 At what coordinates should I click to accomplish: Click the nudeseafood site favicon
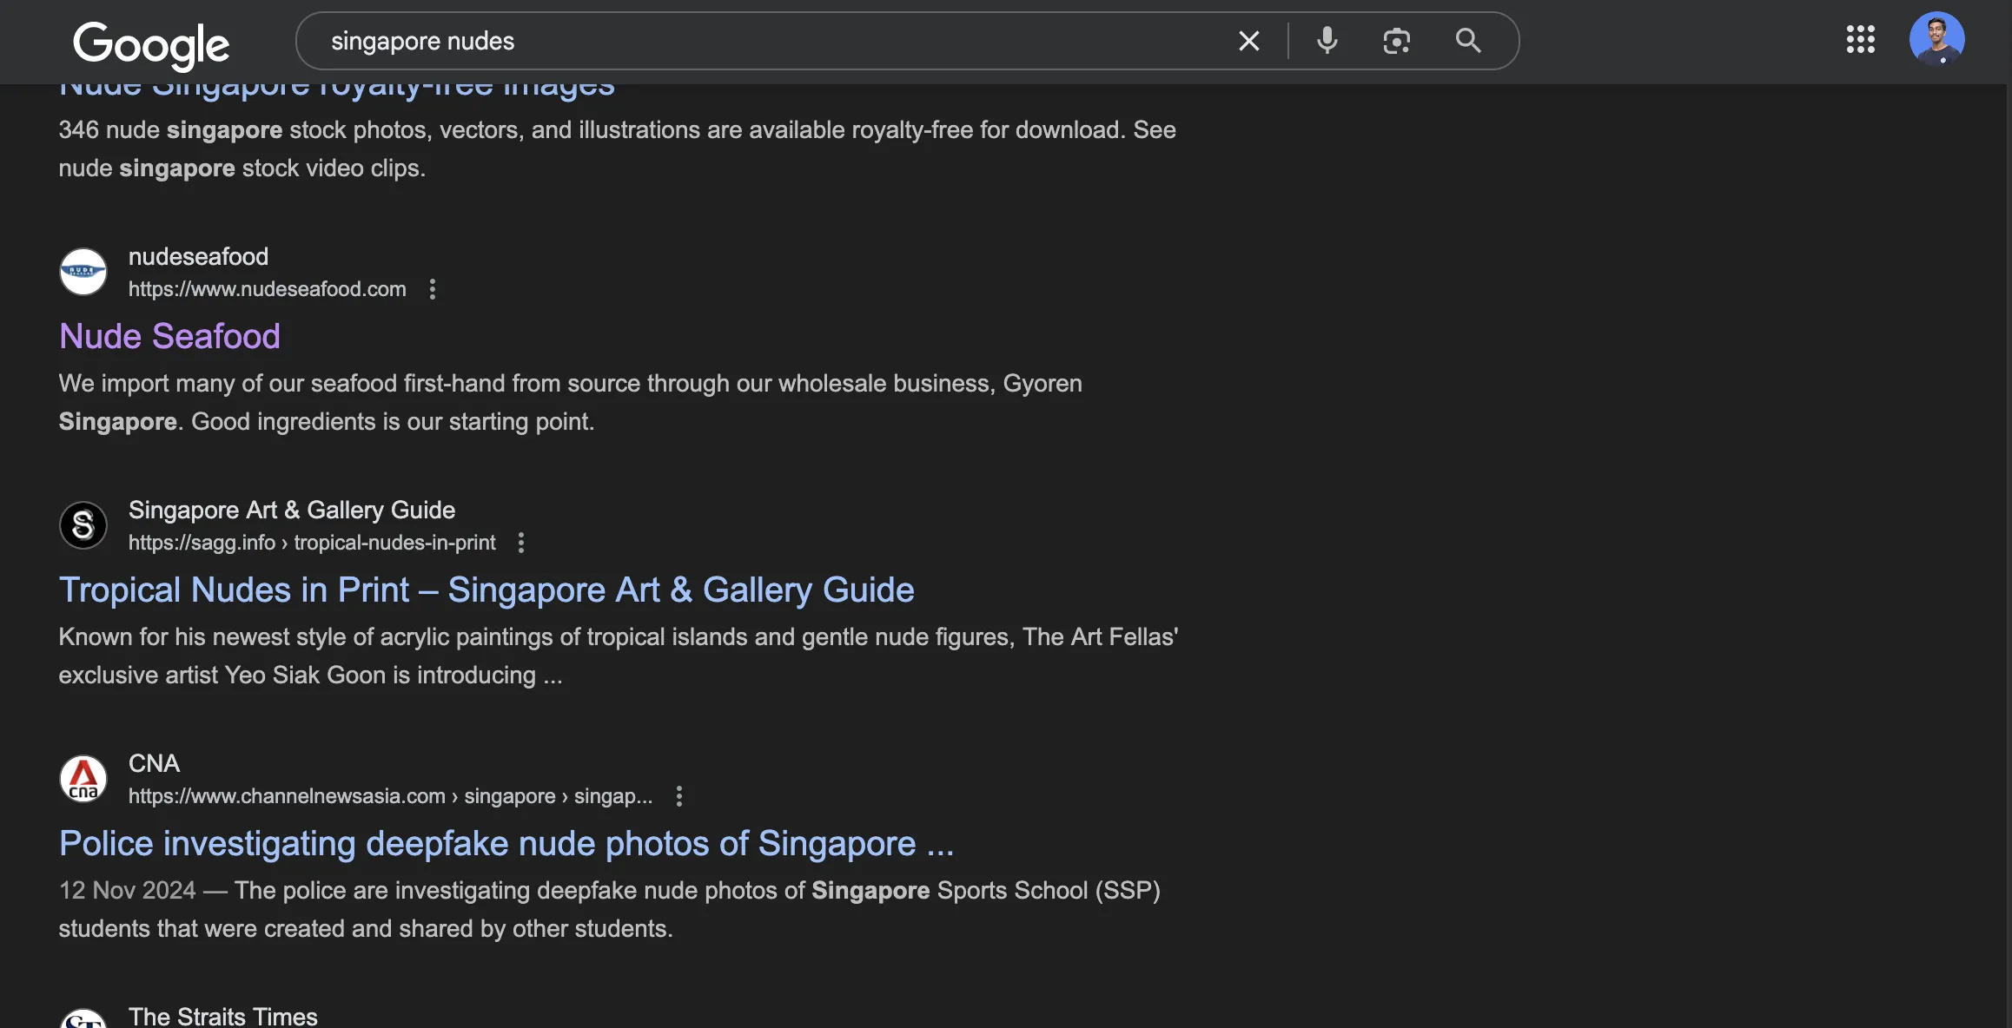[83, 272]
